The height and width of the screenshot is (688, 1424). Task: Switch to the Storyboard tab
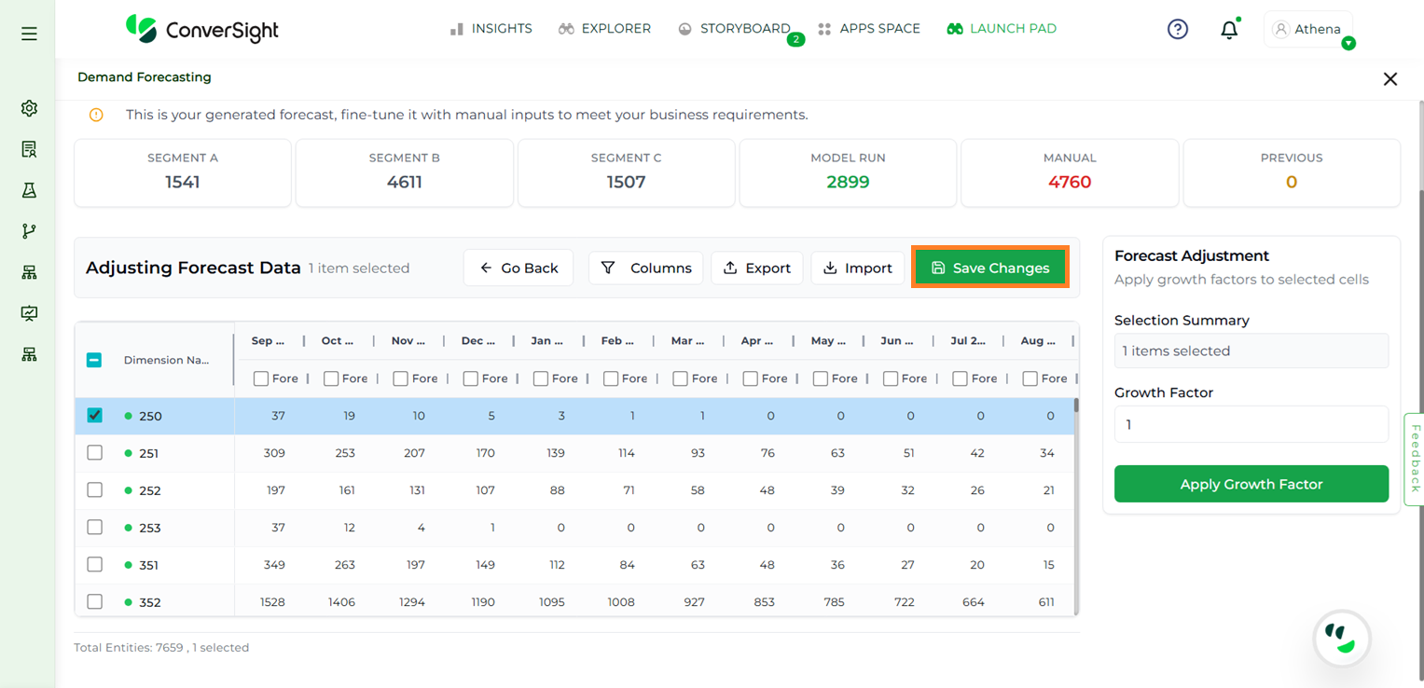pyautogui.click(x=734, y=29)
